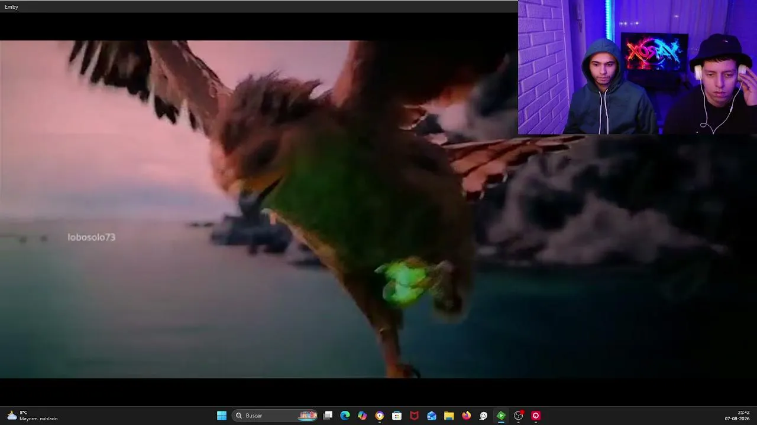Open Microsoft Store from the taskbar

pyautogui.click(x=397, y=416)
